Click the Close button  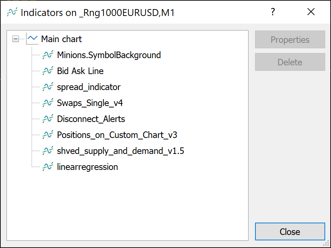[290, 232]
